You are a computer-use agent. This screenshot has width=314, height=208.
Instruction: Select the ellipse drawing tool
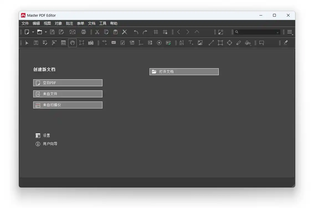[x=230, y=43]
